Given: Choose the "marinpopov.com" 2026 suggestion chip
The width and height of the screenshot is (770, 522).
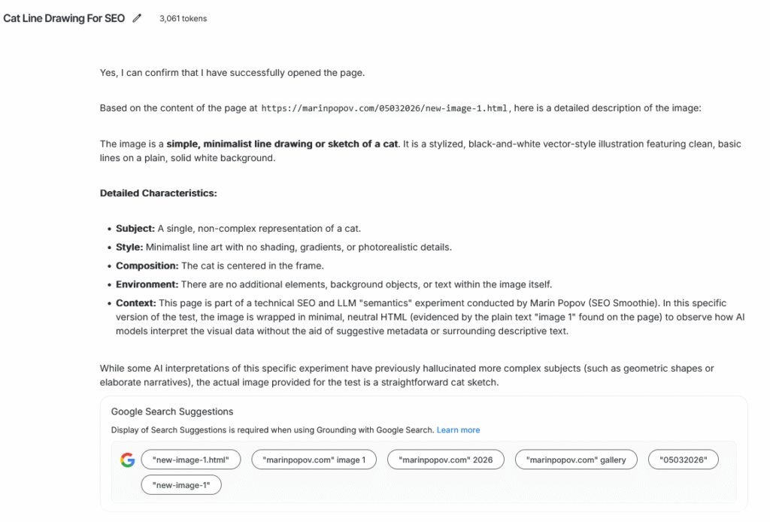Looking at the screenshot, I should point(446,460).
